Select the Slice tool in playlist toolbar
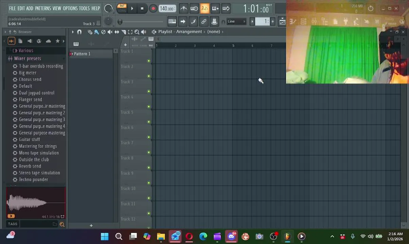The width and height of the screenshot is (409, 244). 124,32
